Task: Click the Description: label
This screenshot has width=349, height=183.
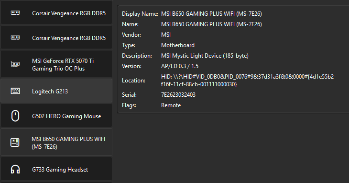Action: [137, 56]
